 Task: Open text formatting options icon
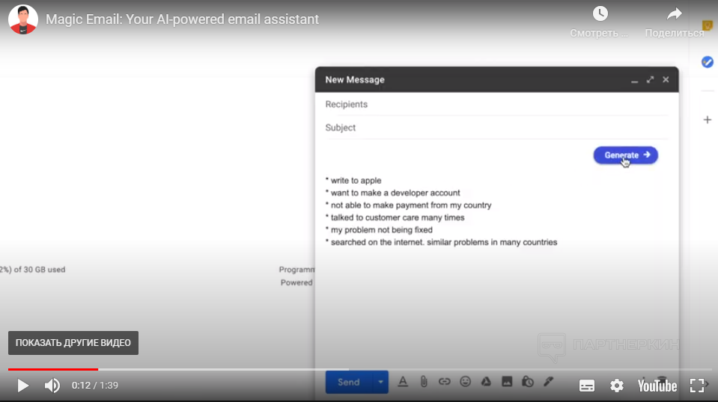(x=403, y=382)
